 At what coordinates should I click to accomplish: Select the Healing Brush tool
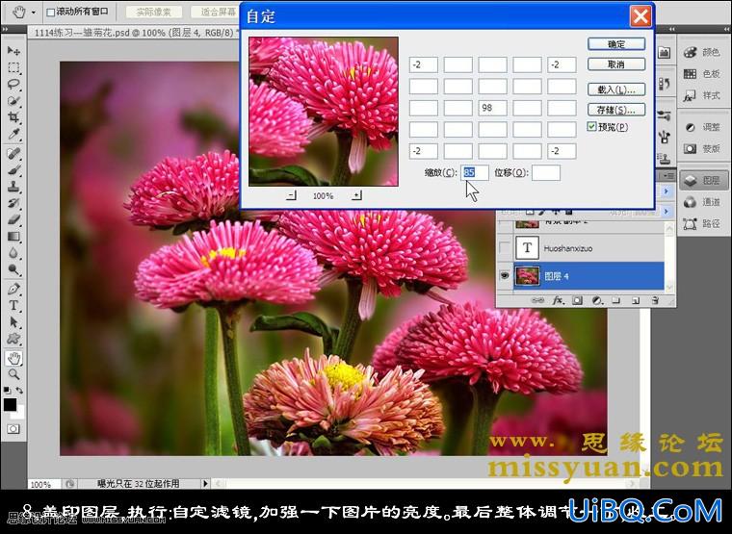click(x=13, y=153)
